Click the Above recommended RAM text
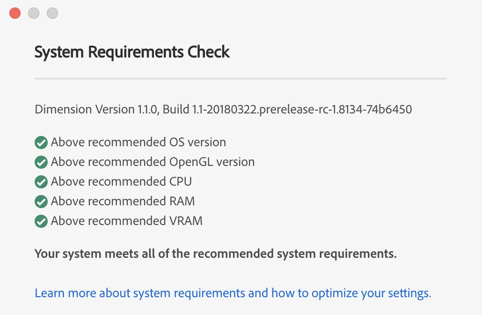This screenshot has width=482, height=315. [123, 202]
